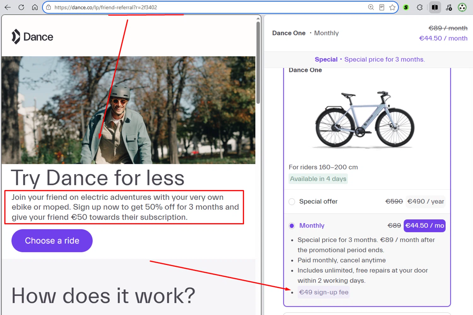View site information via the lock icon
The image size is (473, 315).
pyautogui.click(x=49, y=7)
